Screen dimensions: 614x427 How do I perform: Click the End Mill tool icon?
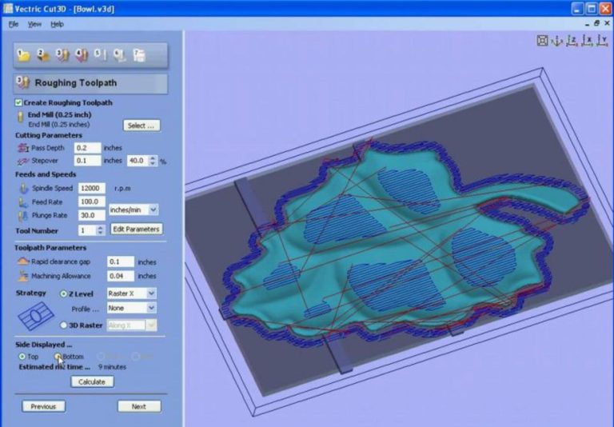(x=20, y=117)
